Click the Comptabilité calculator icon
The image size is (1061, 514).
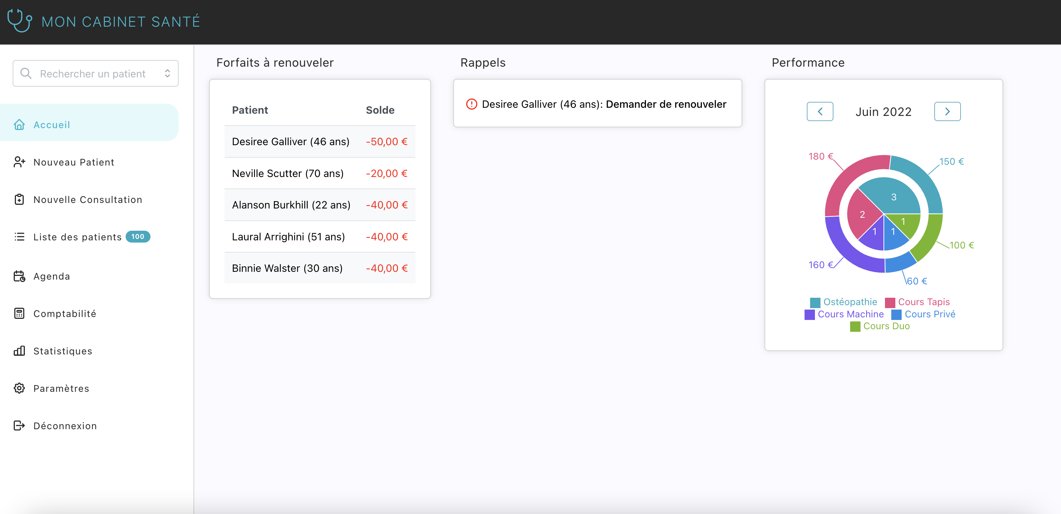coord(19,314)
